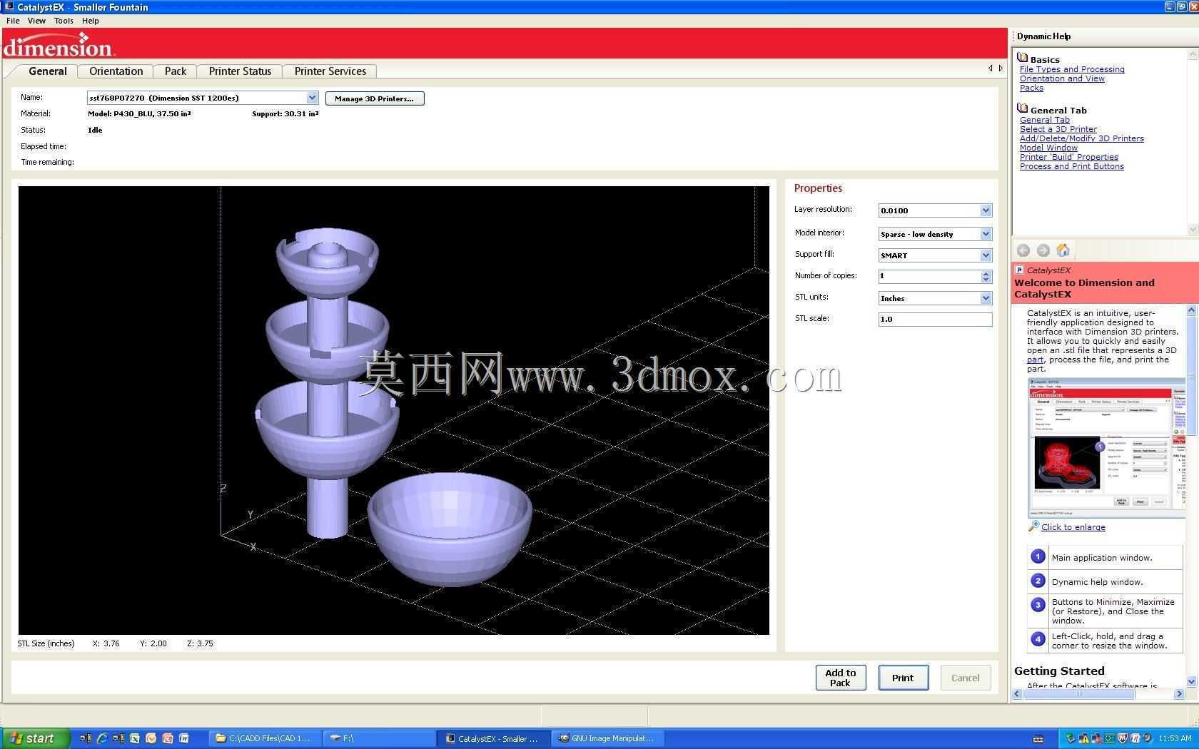Switch to the Printer Services tab
This screenshot has height=749, width=1199.
point(330,71)
